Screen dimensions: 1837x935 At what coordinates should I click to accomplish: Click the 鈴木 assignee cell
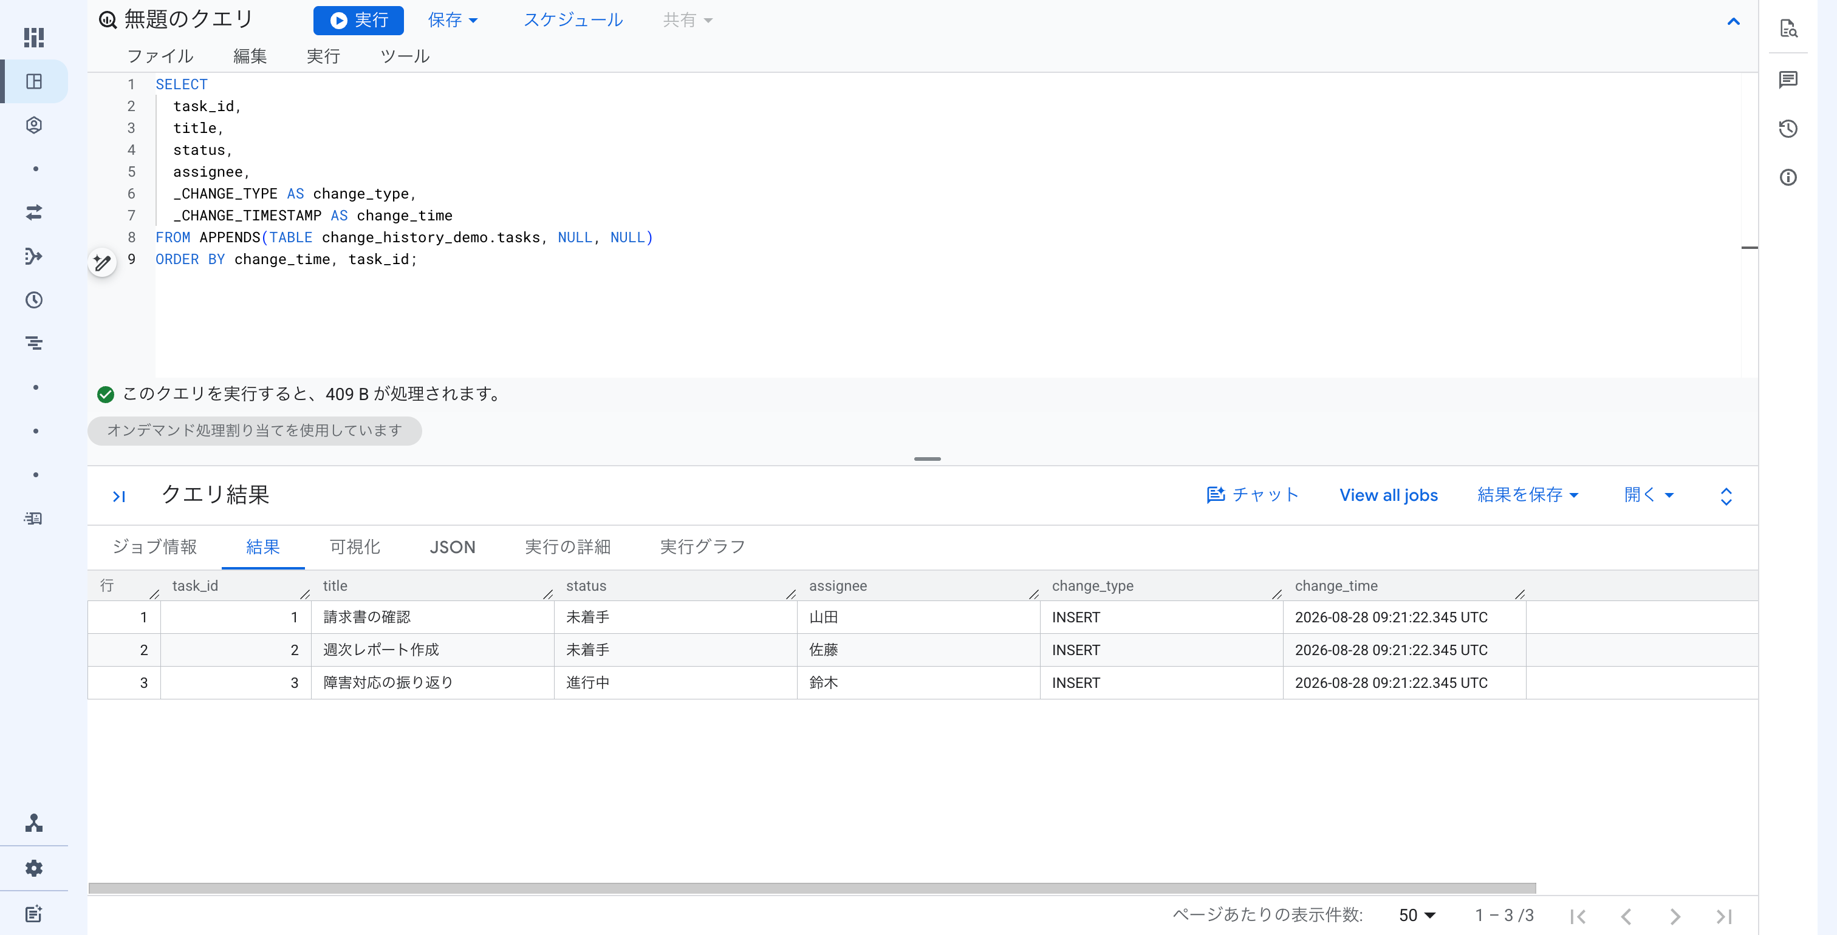click(x=918, y=682)
